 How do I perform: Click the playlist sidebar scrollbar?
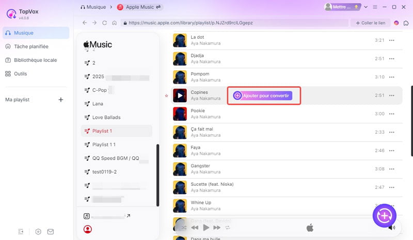(x=158, y=175)
